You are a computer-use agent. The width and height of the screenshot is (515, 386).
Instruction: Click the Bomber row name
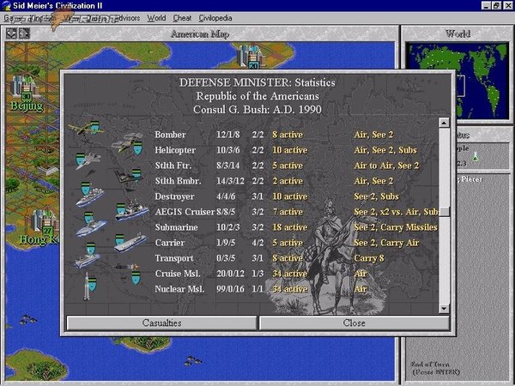[x=170, y=135]
